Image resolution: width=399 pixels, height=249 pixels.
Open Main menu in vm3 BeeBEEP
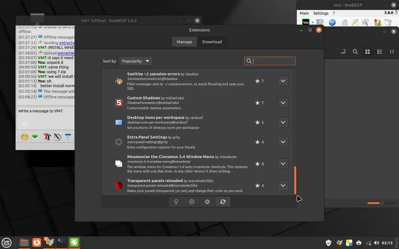[x=304, y=13]
